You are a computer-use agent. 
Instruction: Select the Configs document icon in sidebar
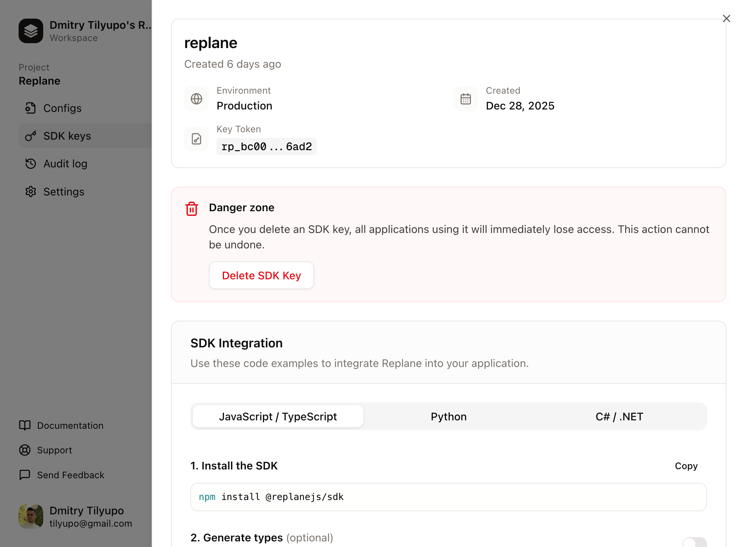click(x=31, y=108)
